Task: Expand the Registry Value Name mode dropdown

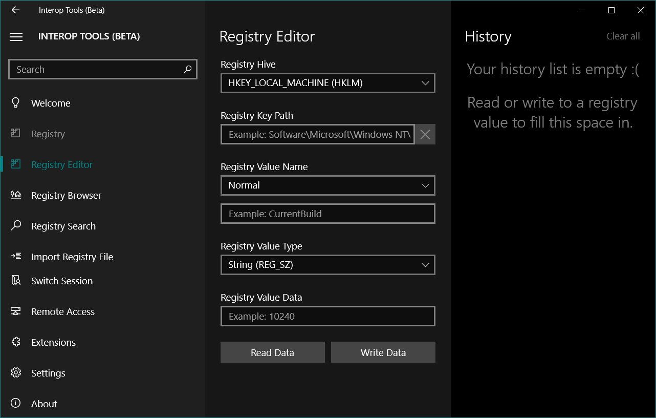Action: tap(328, 185)
